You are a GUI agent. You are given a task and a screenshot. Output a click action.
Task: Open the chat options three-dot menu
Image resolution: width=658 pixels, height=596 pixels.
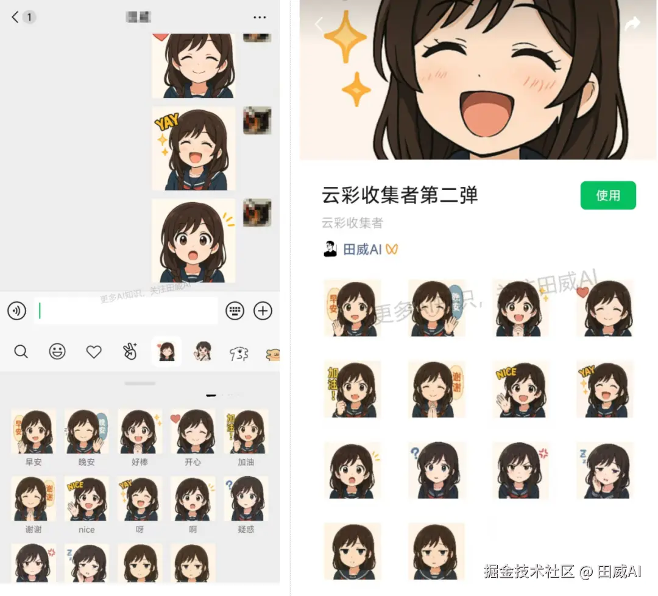(260, 17)
